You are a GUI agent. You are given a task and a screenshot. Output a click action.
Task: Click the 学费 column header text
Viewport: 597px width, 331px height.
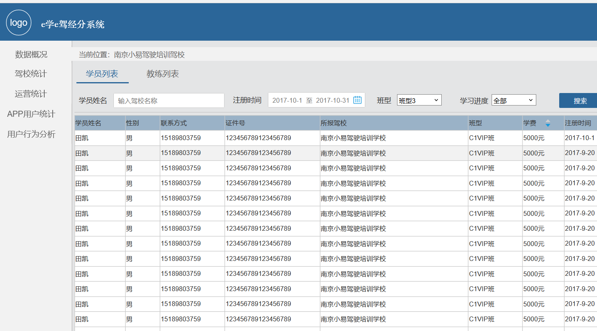(x=530, y=123)
